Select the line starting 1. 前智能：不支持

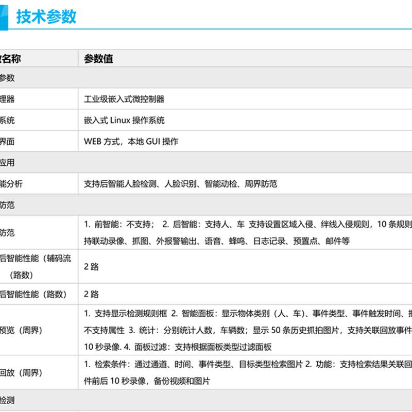tap(248, 225)
